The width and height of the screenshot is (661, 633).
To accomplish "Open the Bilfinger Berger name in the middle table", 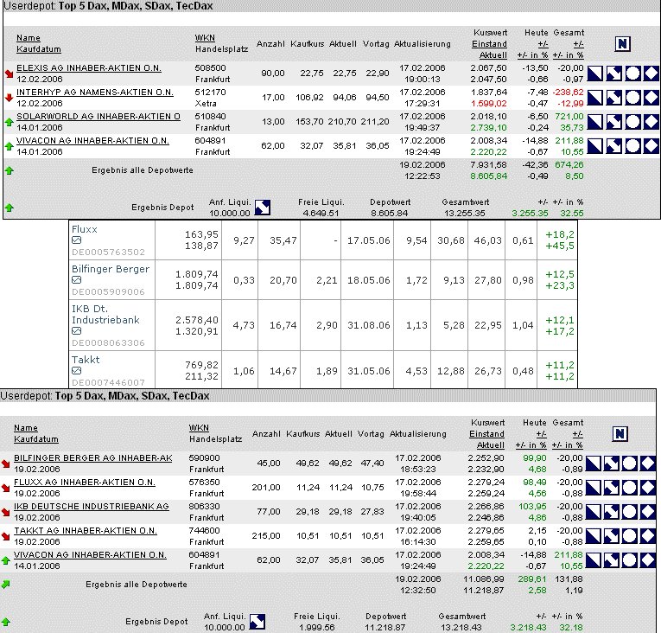I will pyautogui.click(x=111, y=269).
